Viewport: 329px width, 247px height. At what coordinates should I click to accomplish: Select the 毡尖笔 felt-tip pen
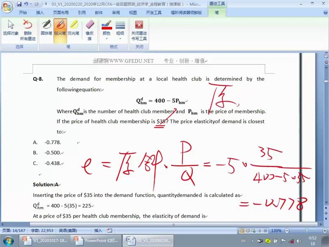[60, 30]
